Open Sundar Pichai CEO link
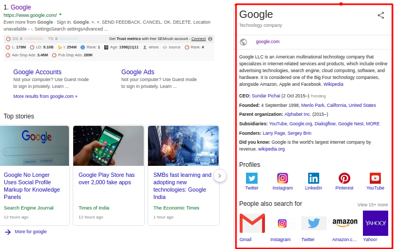The width and height of the screenshot is (394, 249). [267, 96]
